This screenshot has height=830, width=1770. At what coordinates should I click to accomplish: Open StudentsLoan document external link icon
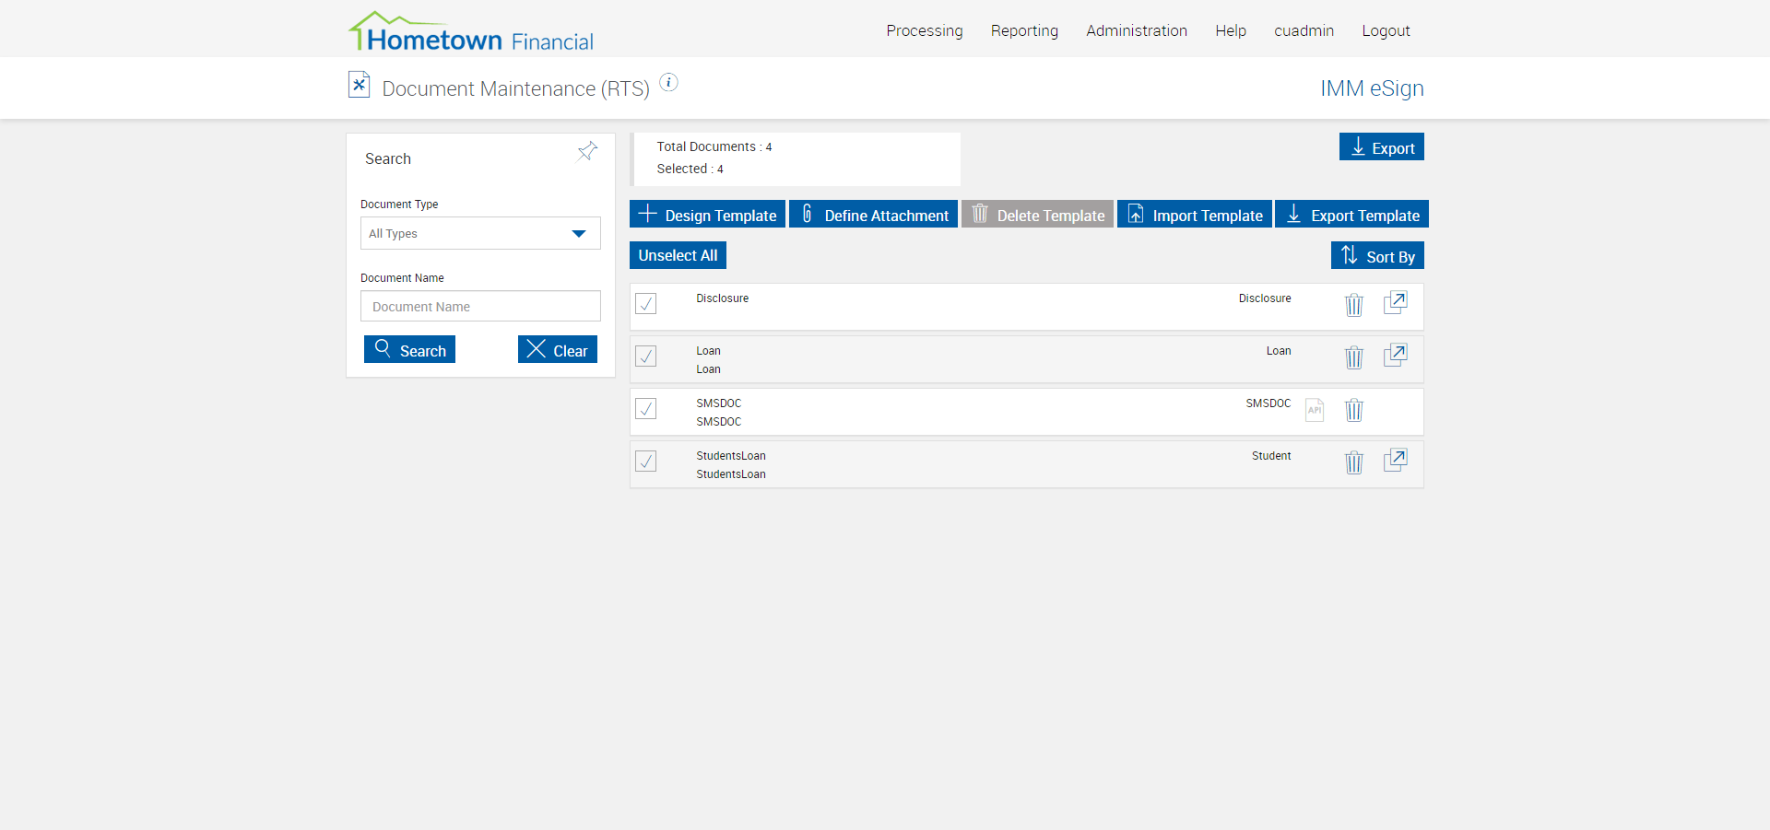(x=1396, y=461)
